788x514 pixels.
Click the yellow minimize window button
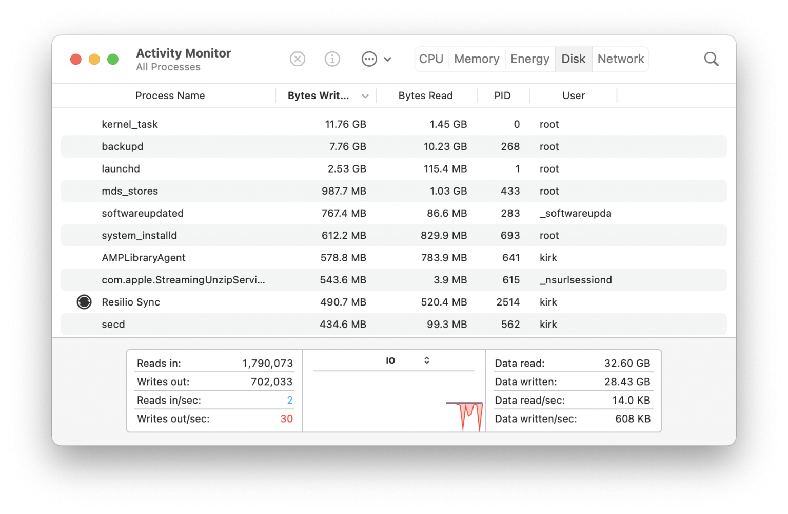click(x=94, y=60)
